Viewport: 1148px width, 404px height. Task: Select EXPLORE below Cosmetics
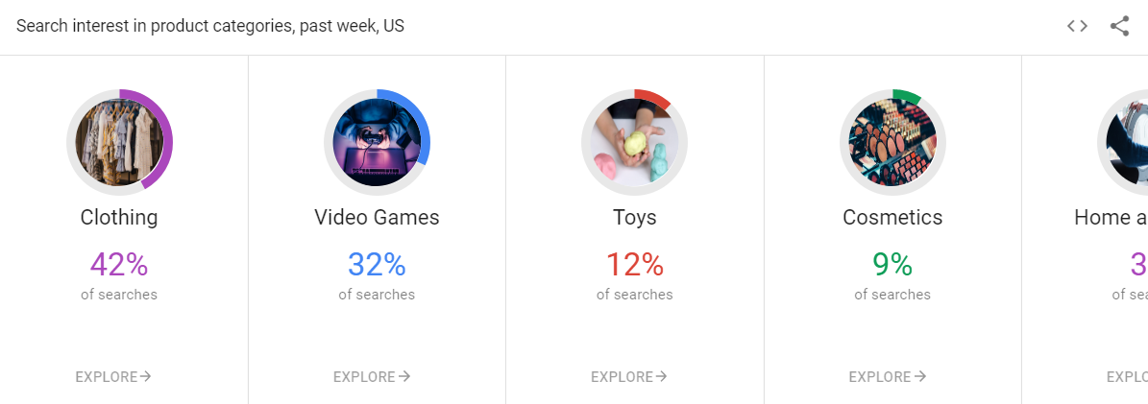[x=888, y=377]
